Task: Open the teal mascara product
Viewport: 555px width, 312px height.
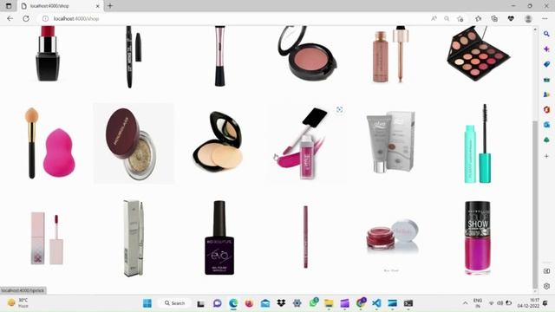Action: tap(478, 144)
